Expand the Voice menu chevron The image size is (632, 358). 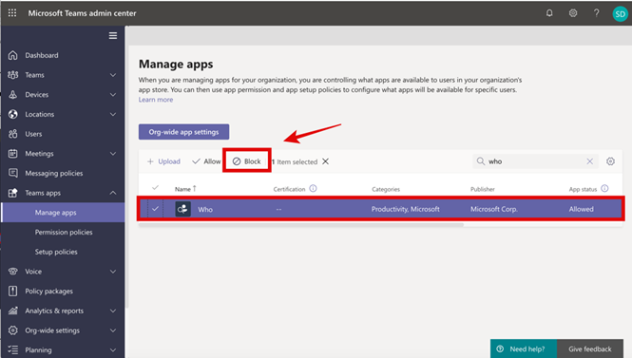(113, 272)
